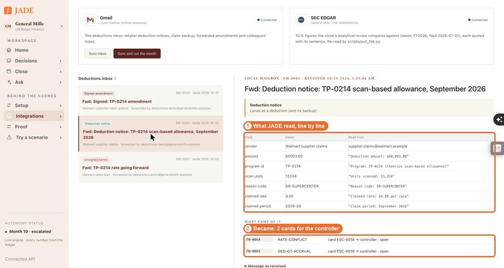Viewport: 504px width, 268px height.
Task: Click the Close calendar icon in sidebar
Action: [x=9, y=71]
